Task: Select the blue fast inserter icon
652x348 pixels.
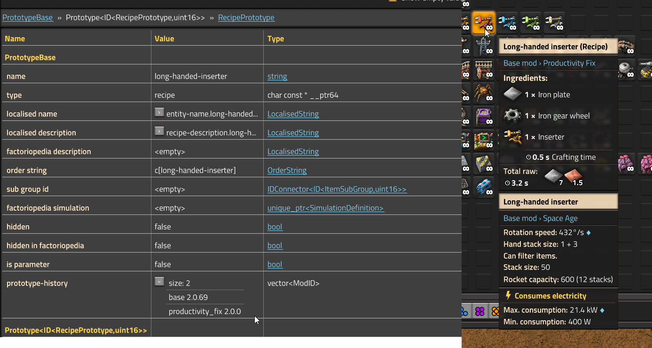Action: [507, 23]
